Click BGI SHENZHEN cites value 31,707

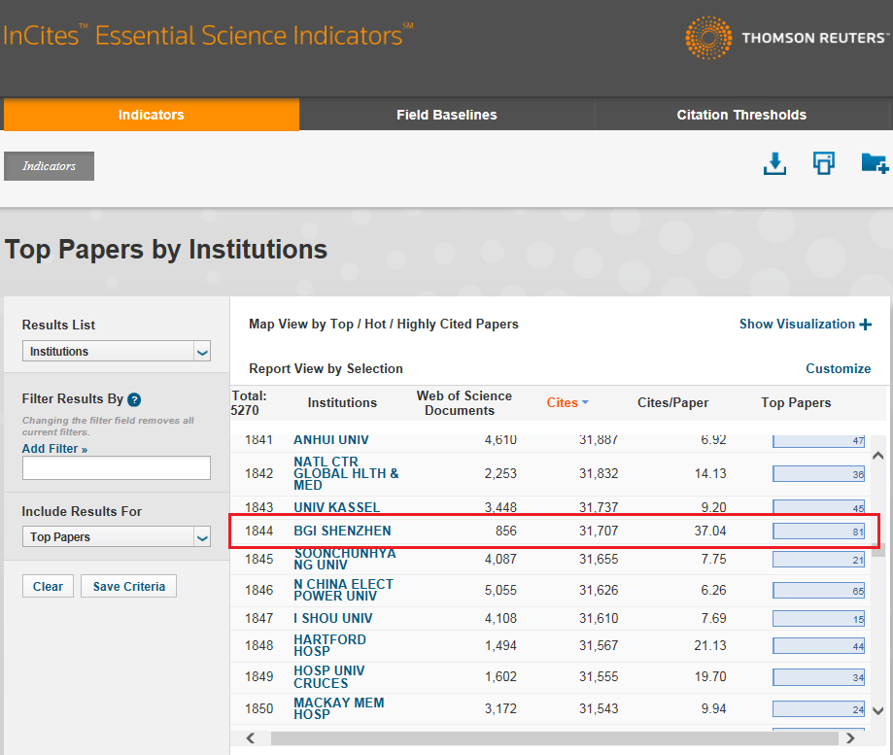click(x=598, y=531)
